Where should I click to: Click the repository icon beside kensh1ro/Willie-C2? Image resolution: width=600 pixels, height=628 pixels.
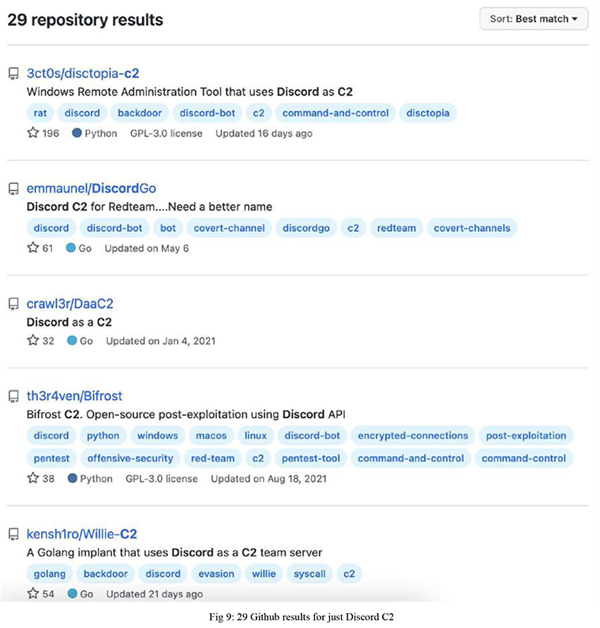coord(13,534)
